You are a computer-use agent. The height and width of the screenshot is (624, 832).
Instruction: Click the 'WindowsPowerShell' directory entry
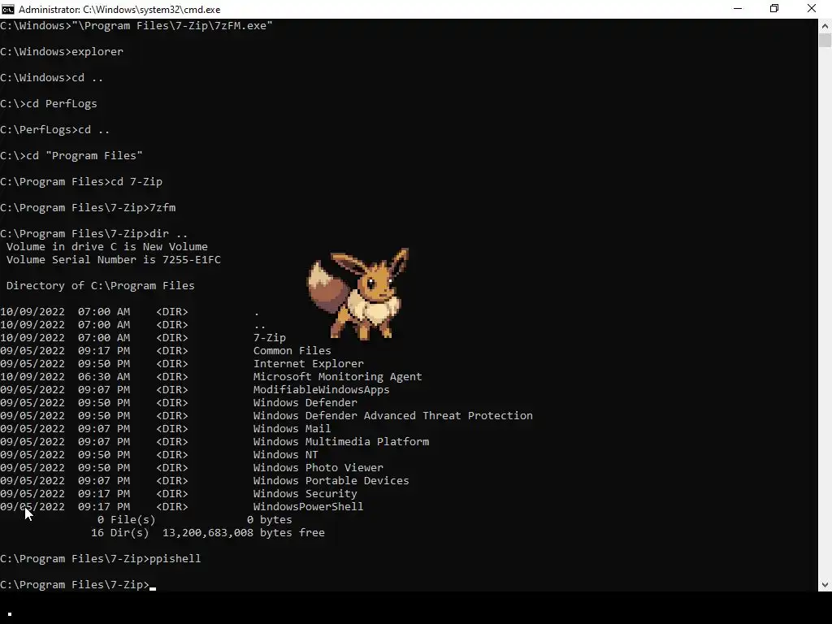click(x=308, y=507)
